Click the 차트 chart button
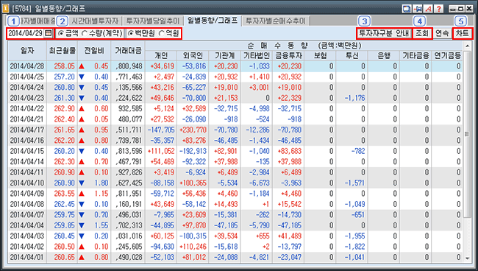This screenshot has height=271, width=478. pyautogui.click(x=462, y=33)
